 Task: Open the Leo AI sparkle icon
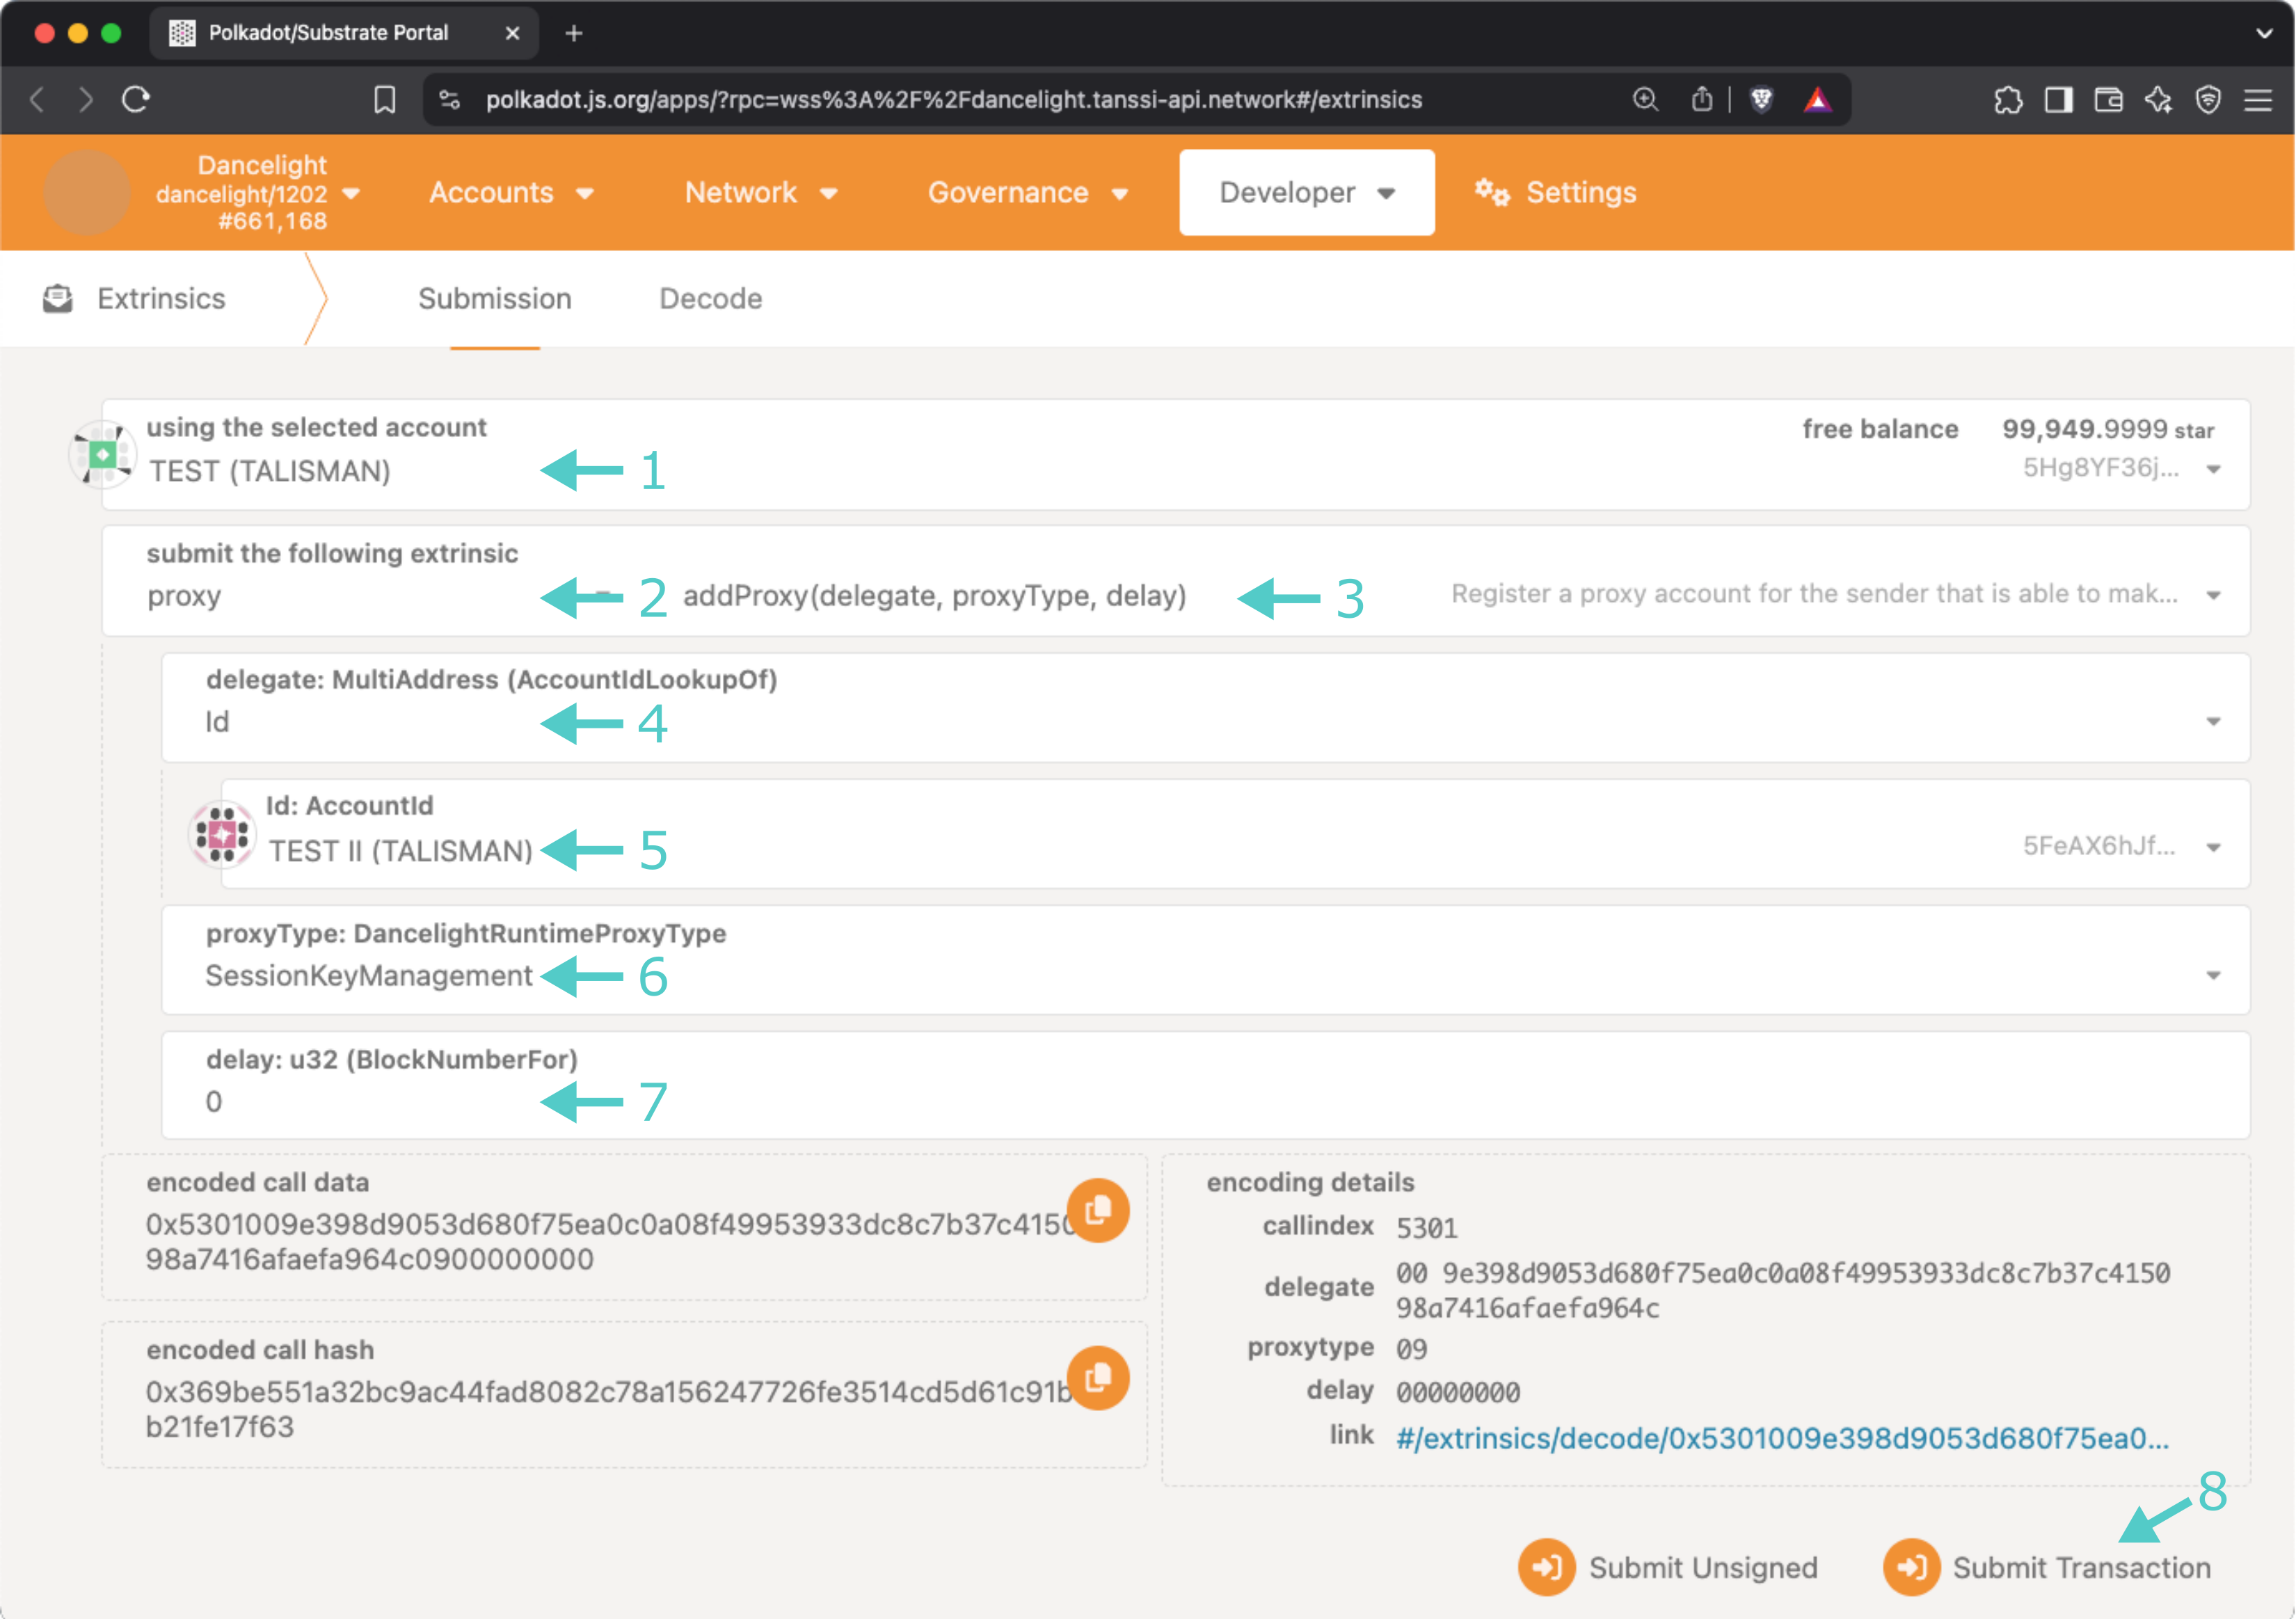[2159, 99]
